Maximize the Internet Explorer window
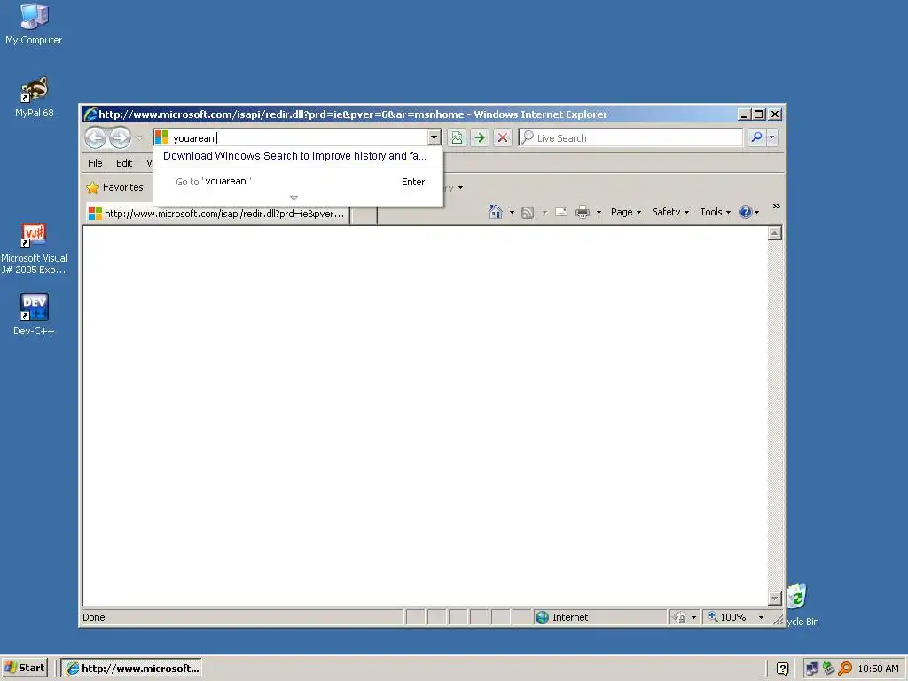Screen dimensions: 908x681 tap(759, 114)
